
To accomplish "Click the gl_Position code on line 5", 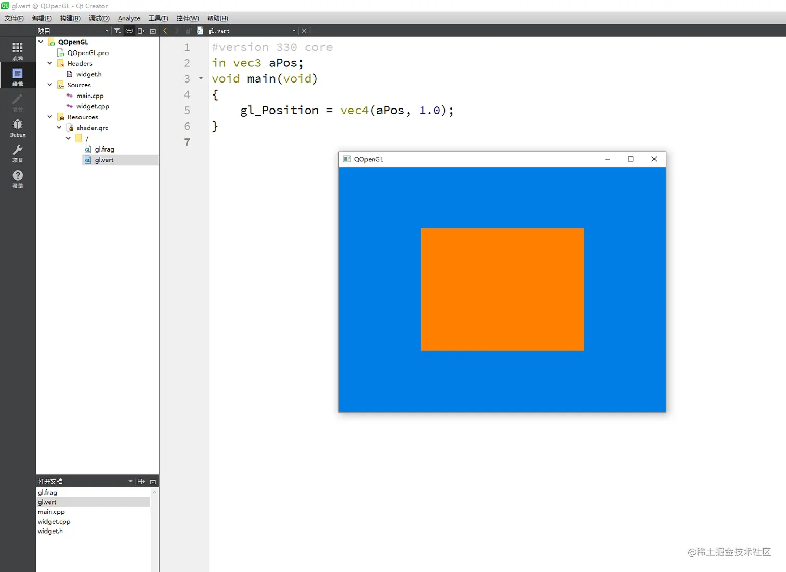I will pos(279,110).
